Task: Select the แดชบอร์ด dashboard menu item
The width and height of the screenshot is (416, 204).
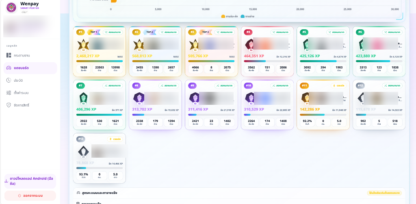Action: [x=30, y=68]
